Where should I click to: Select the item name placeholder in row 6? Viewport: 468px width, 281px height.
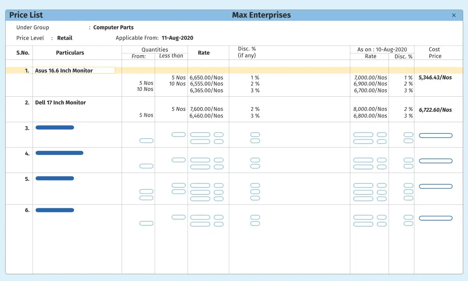55,210
